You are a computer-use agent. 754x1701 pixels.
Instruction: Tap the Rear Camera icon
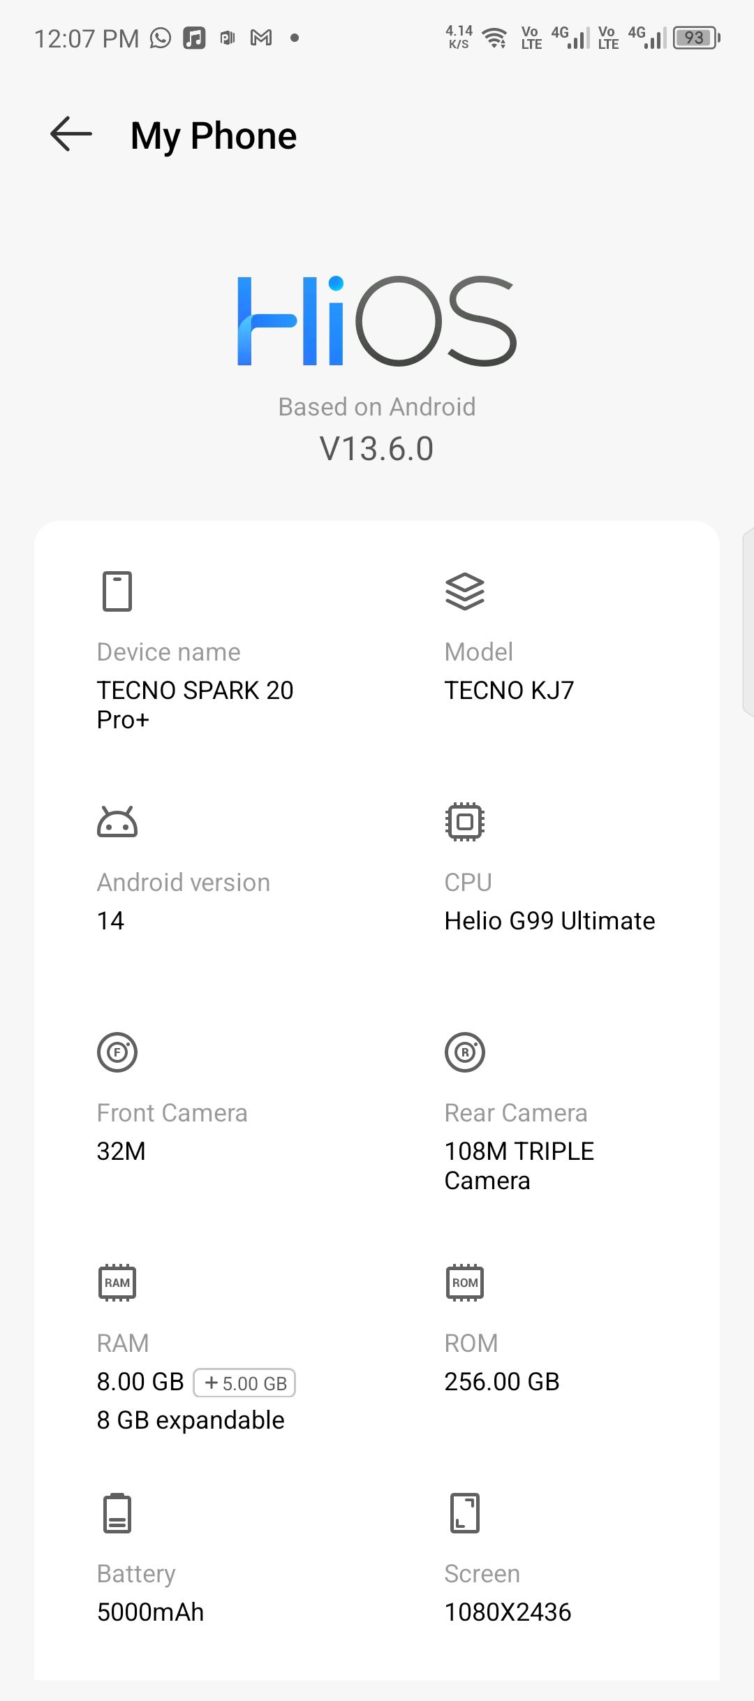[x=465, y=1052]
